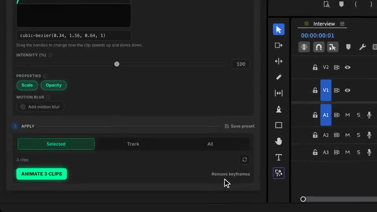The image size is (377, 212).
Task: Toggle lock on track V1
Action: pyautogui.click(x=315, y=90)
